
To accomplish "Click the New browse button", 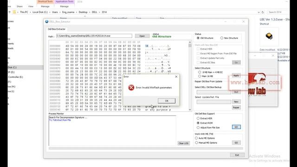I will click(x=236, y=102).
